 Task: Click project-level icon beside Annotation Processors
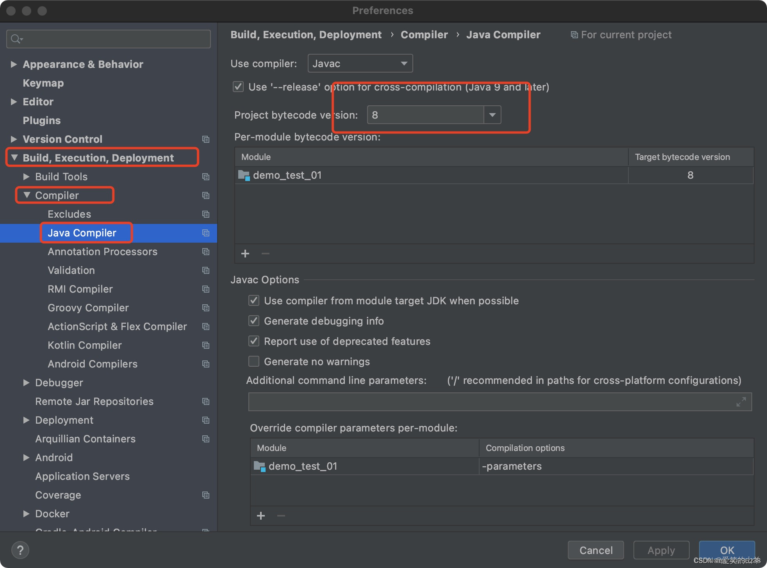(206, 252)
